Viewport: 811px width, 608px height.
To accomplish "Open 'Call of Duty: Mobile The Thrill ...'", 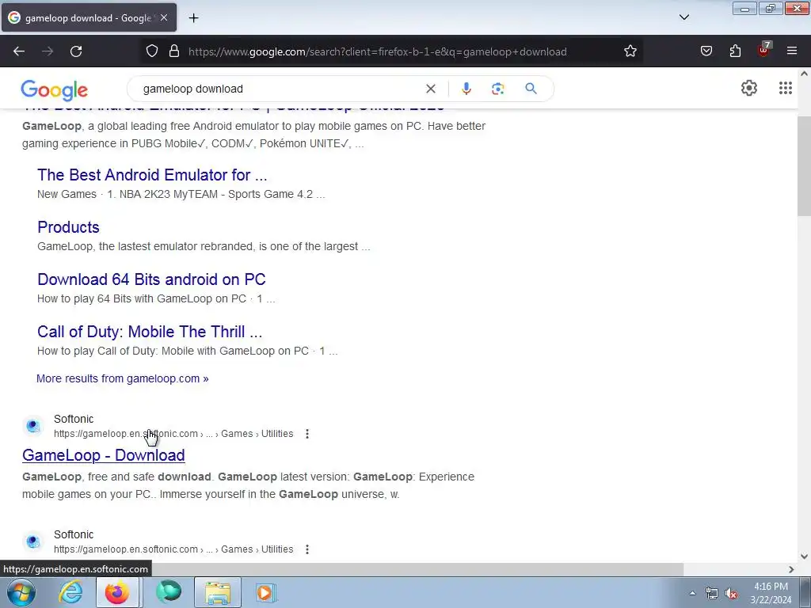I will coord(150,332).
